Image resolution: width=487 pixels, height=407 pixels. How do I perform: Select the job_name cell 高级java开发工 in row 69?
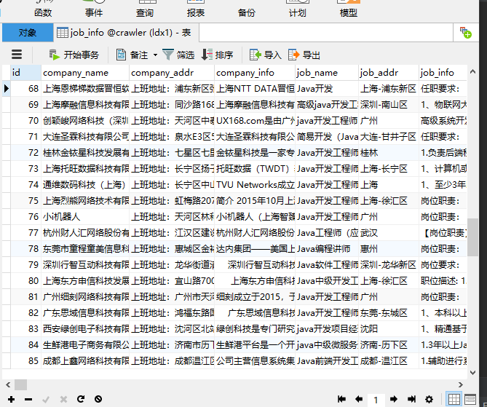click(x=327, y=105)
